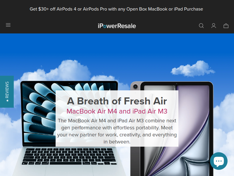Click the power symbol in the logo
Screen dimensions: 234x176
[x=105, y=26]
